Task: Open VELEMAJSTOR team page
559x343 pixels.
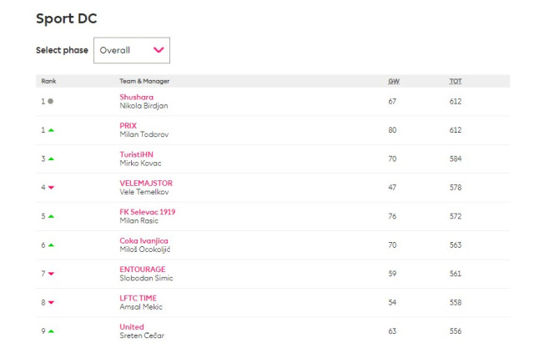Action: point(146,183)
